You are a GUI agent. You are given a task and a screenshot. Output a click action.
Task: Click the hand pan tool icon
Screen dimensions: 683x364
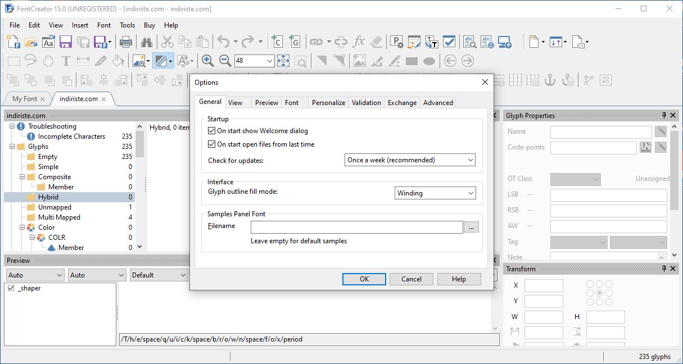click(48, 61)
